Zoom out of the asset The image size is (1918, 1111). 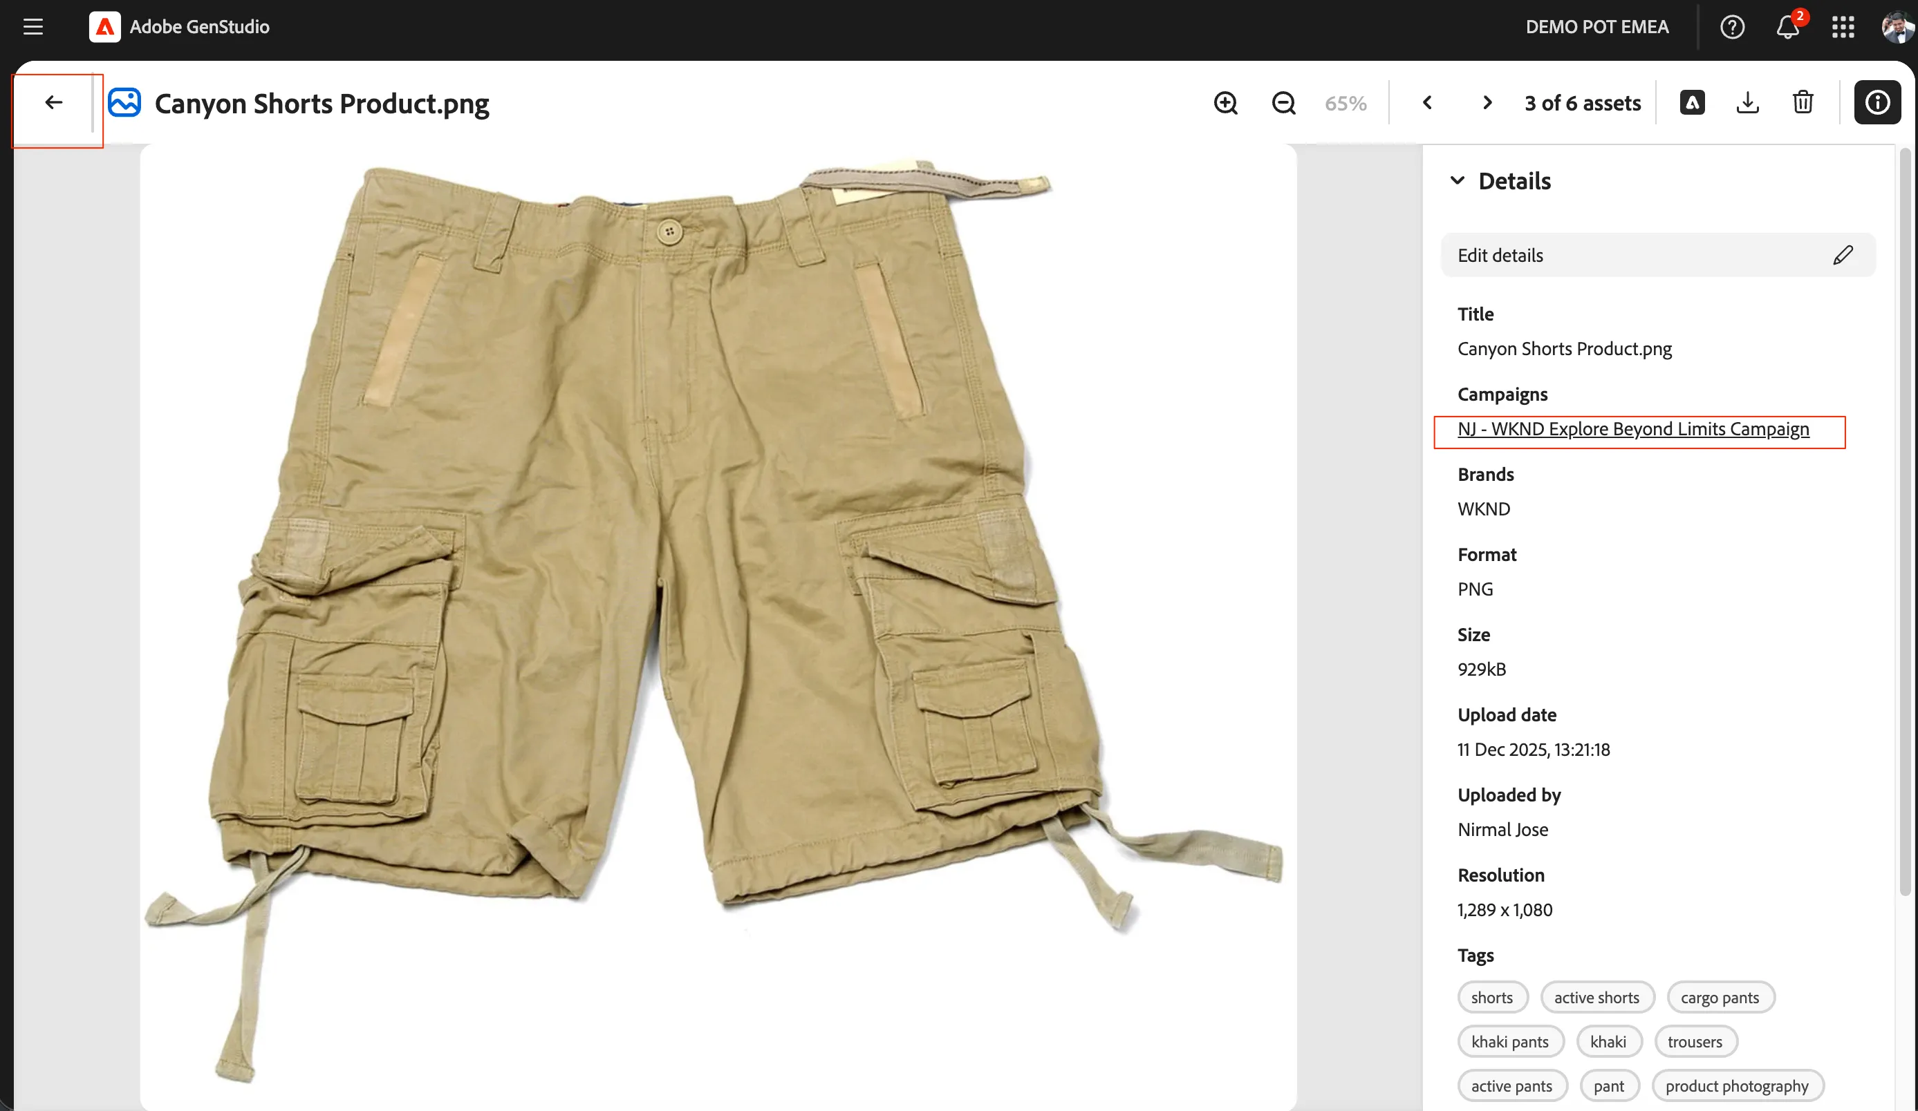[1284, 103]
